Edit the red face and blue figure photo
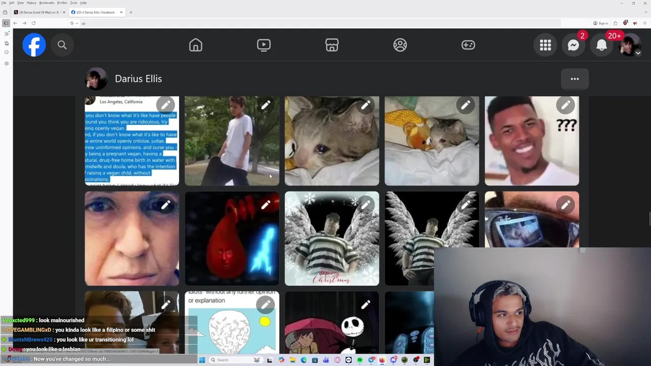The height and width of the screenshot is (366, 651). coord(265,205)
